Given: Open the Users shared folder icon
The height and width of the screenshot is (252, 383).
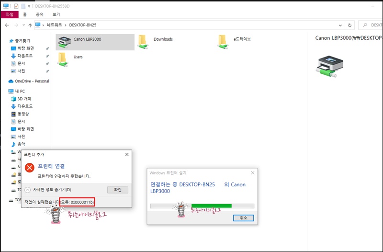Looking at the screenshot, I should click(63, 59).
